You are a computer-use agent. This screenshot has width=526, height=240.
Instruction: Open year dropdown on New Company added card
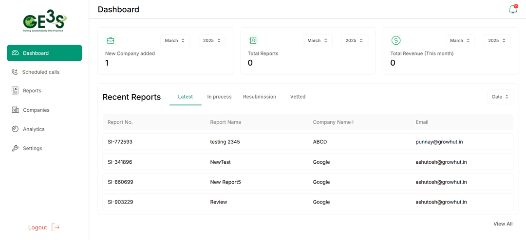[212, 40]
